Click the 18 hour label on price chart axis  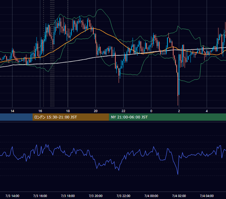coord(68,111)
